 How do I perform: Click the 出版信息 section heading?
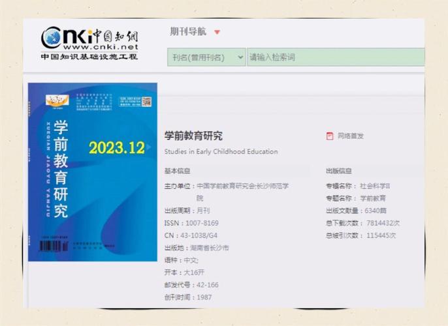click(x=339, y=171)
